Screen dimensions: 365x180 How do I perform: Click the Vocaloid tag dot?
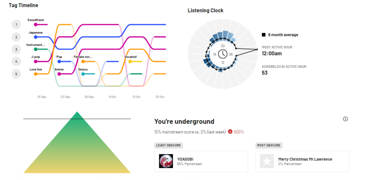point(130,61)
